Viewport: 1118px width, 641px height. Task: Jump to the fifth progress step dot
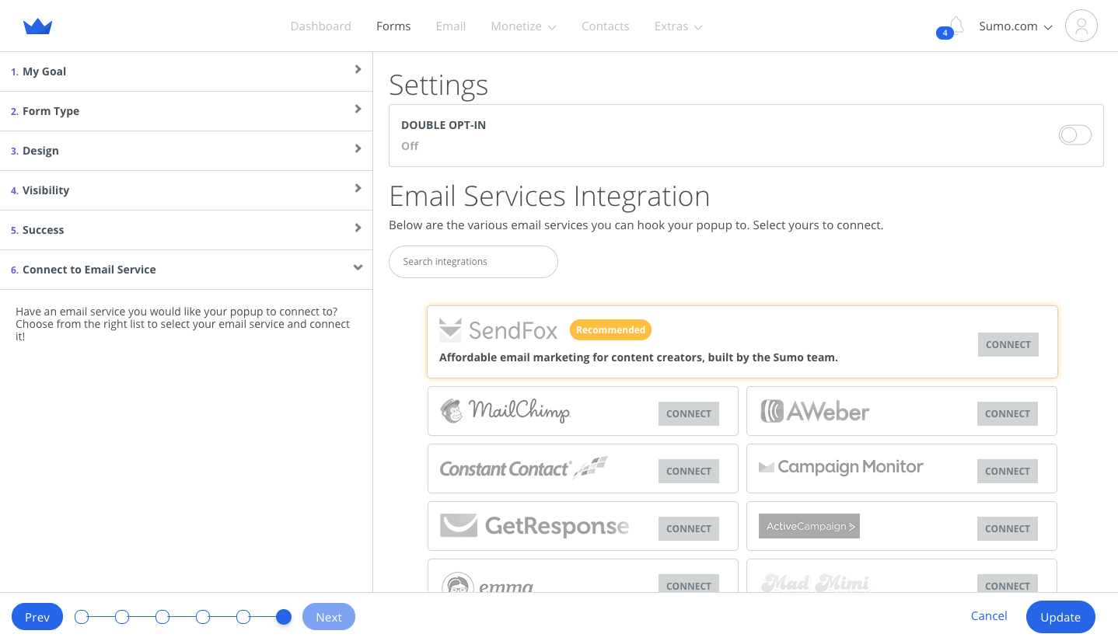click(243, 617)
